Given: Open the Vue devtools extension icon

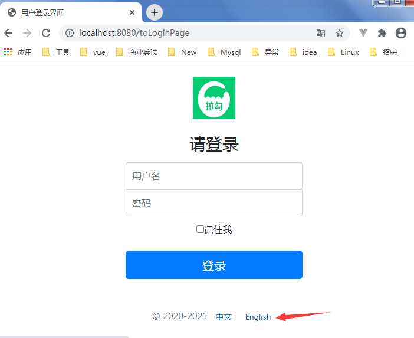Looking at the screenshot, I should pyautogui.click(x=363, y=33).
